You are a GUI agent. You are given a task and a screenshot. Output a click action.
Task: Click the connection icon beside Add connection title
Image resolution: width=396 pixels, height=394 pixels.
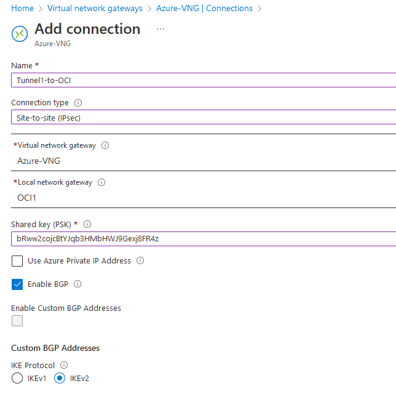tap(20, 33)
